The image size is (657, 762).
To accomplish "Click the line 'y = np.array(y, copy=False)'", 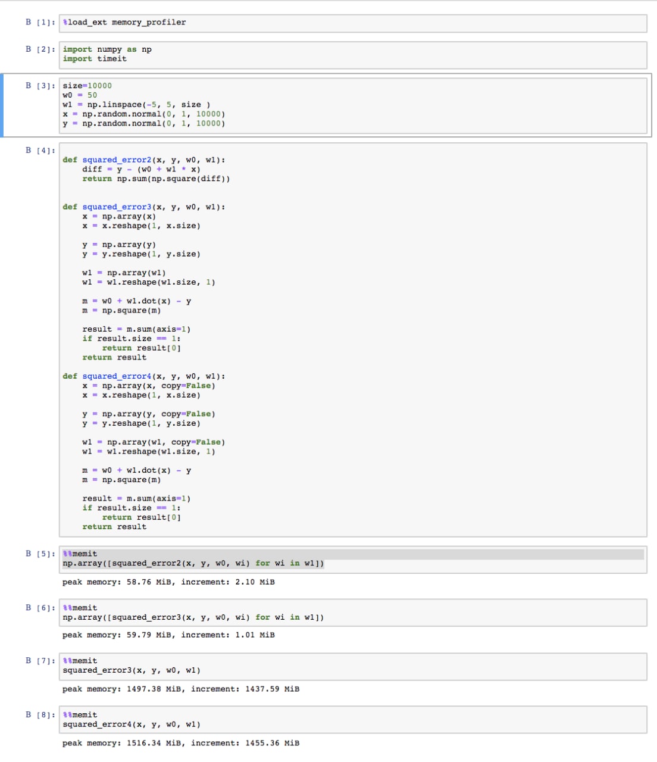I will tap(149, 414).
